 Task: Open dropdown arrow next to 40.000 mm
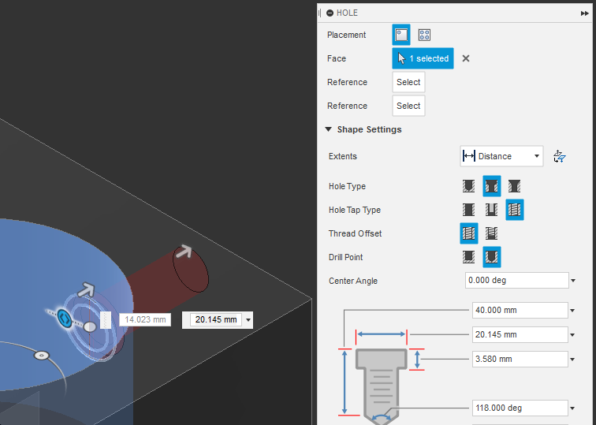(x=572, y=311)
